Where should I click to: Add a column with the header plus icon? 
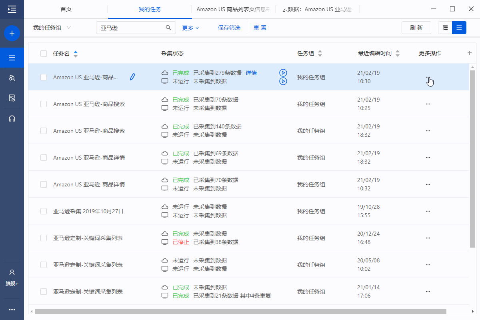pos(470,53)
